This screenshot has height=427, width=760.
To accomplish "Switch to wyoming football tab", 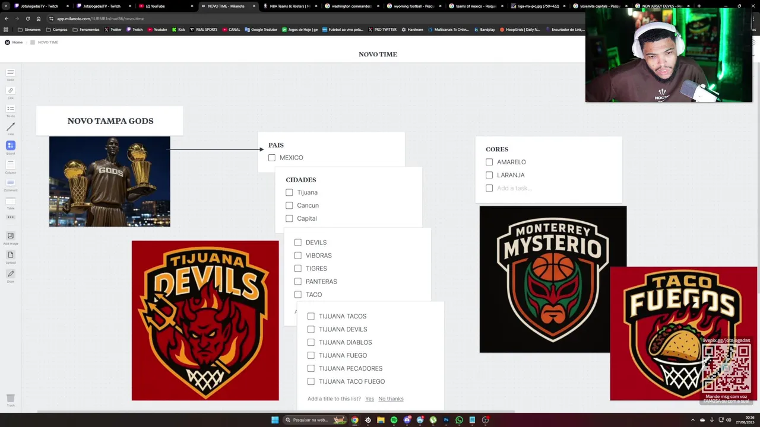I will [415, 6].
